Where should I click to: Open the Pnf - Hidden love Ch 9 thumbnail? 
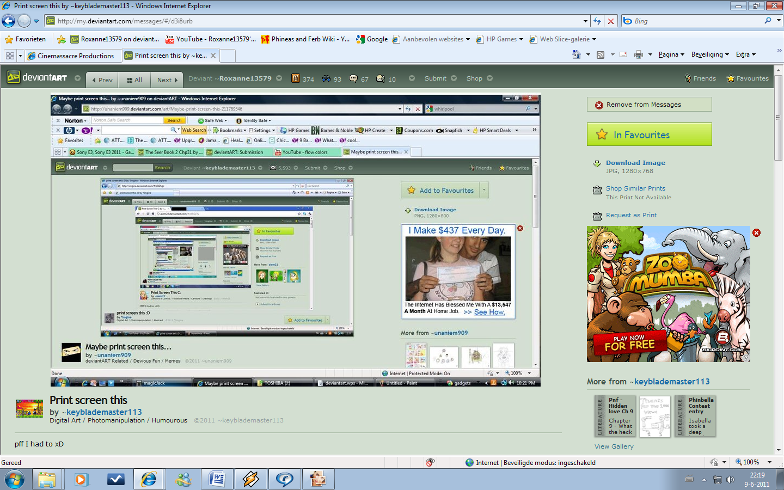click(x=615, y=416)
